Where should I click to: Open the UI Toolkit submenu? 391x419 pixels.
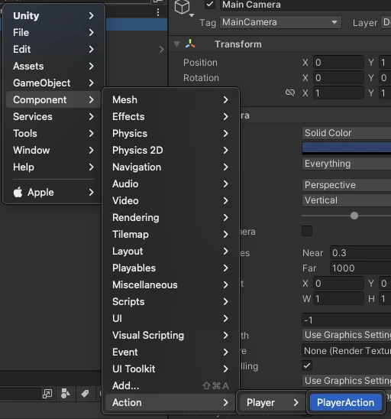tap(170, 369)
